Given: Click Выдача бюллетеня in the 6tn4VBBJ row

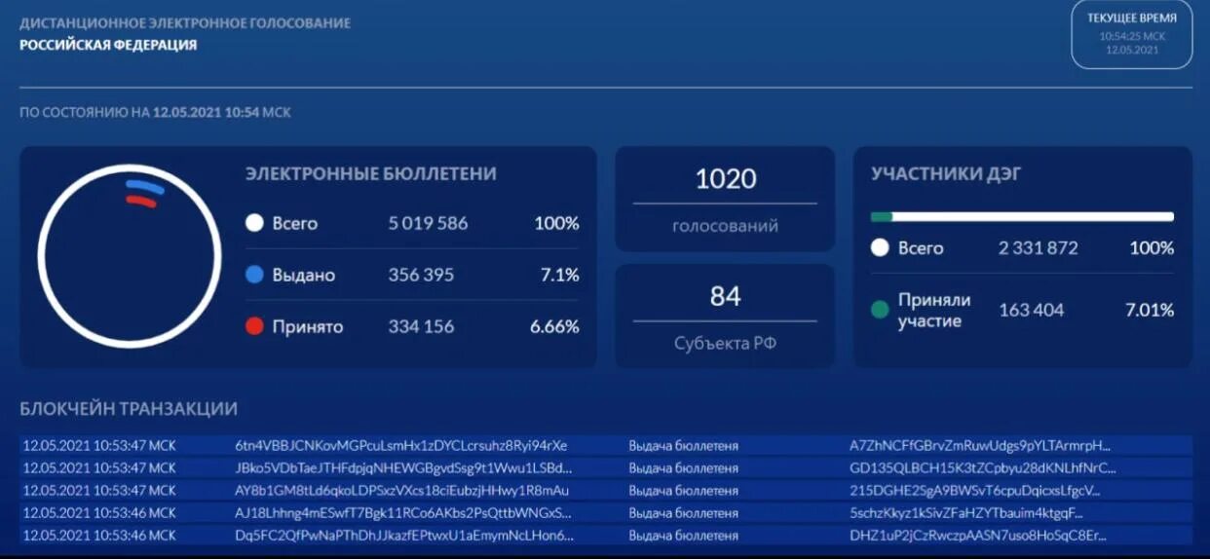Looking at the screenshot, I should [684, 445].
